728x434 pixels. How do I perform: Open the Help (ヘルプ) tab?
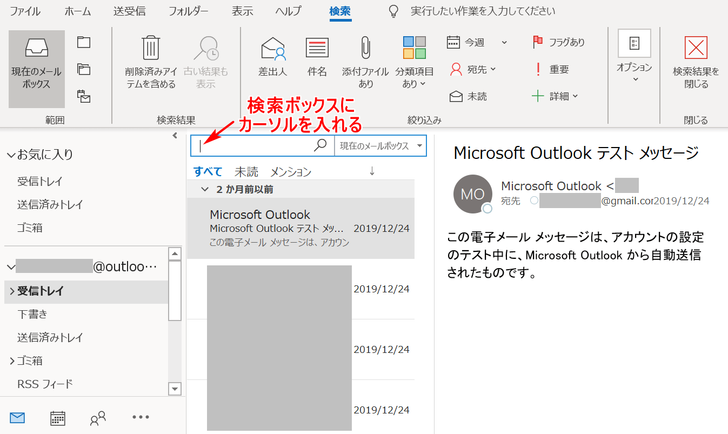pos(289,11)
